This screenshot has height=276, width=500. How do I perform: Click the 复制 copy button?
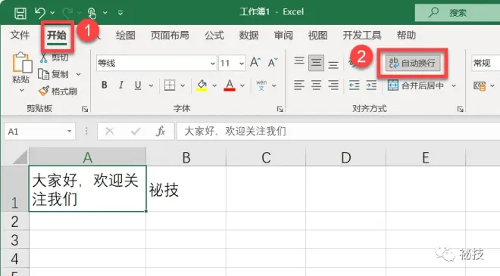[53, 74]
